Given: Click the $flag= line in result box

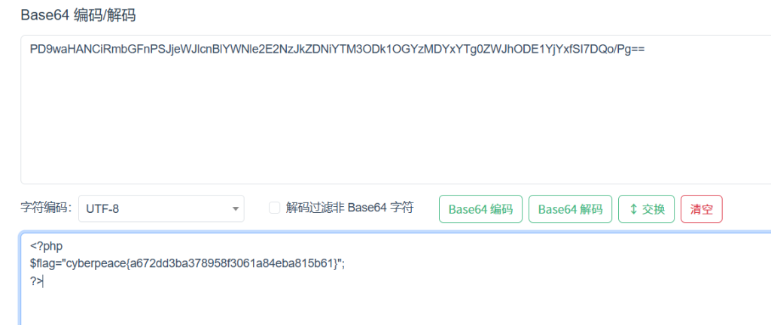Looking at the screenshot, I should (x=187, y=264).
